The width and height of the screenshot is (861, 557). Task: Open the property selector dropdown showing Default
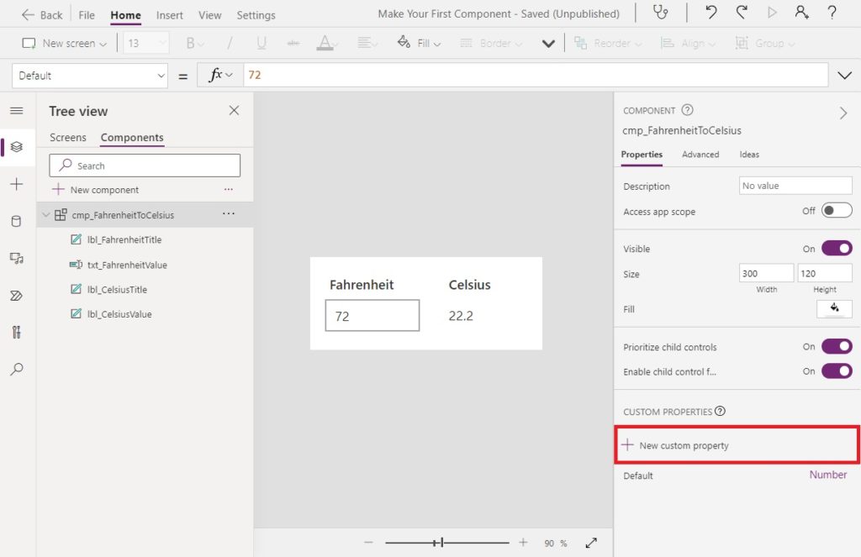[x=90, y=76]
